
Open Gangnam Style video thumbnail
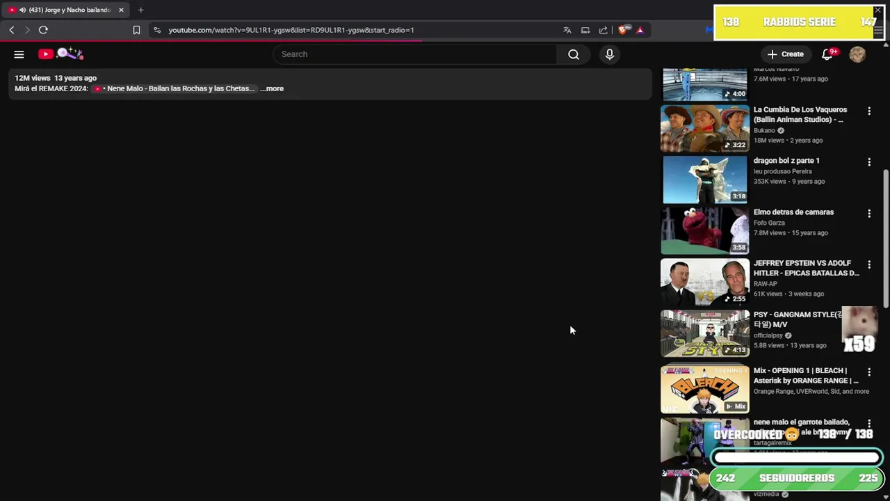pos(705,333)
